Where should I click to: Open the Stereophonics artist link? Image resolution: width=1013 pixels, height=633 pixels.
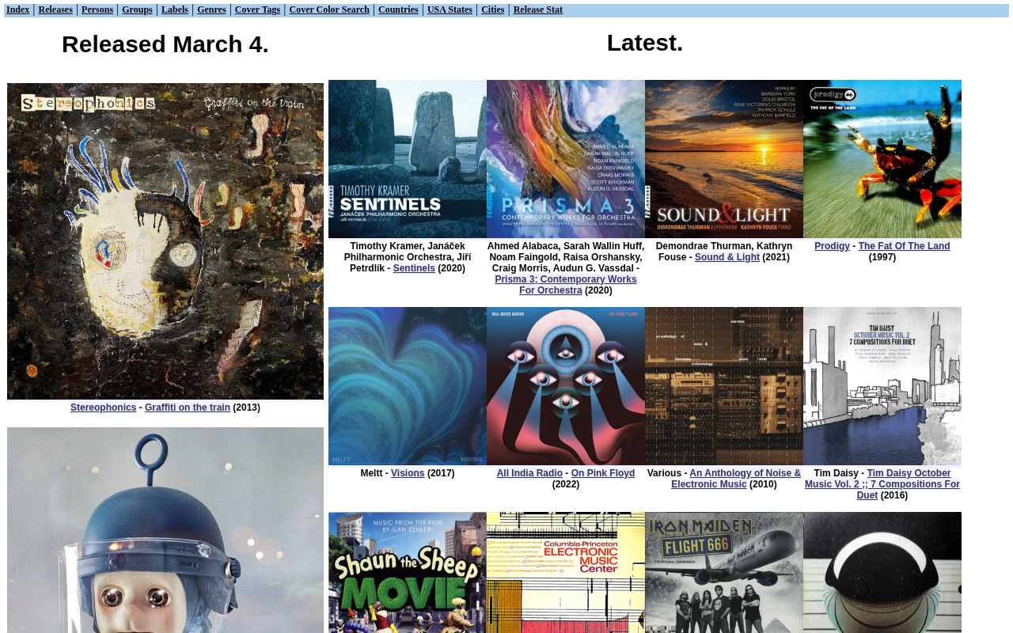coord(103,407)
